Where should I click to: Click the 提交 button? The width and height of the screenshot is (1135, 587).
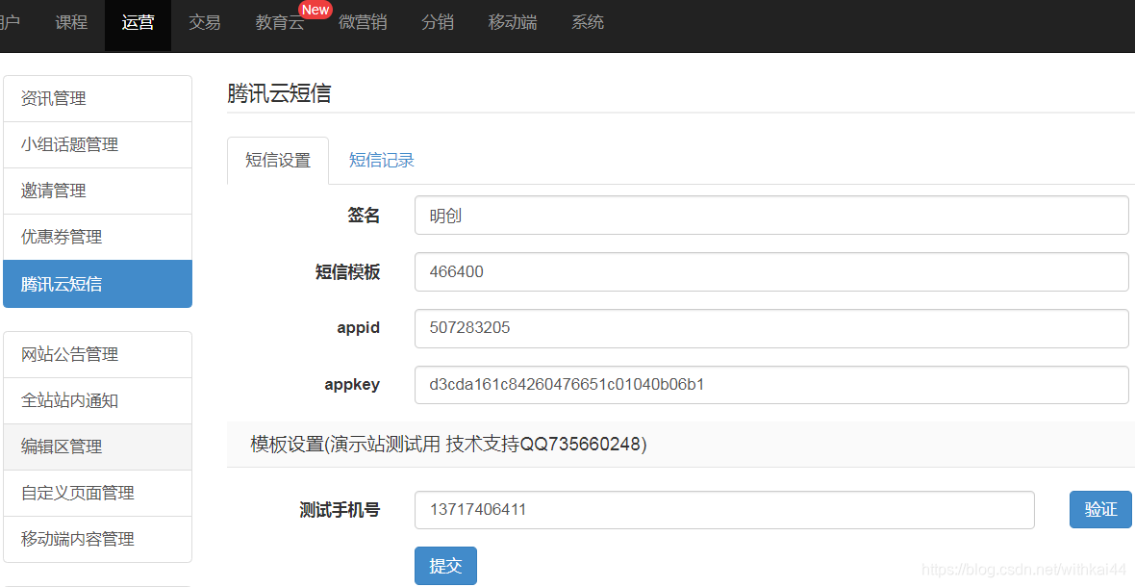tap(446, 566)
